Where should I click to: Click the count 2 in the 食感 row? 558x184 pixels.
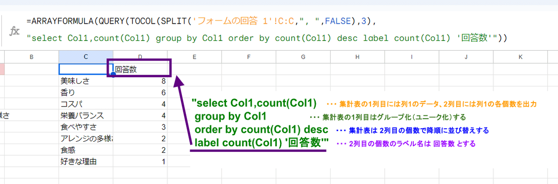click(x=140, y=151)
